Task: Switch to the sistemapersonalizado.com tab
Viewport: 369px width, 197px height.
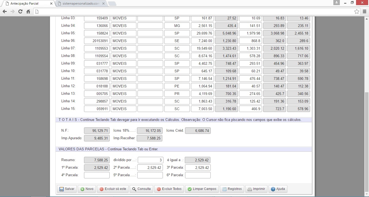Action: (x=81, y=4)
